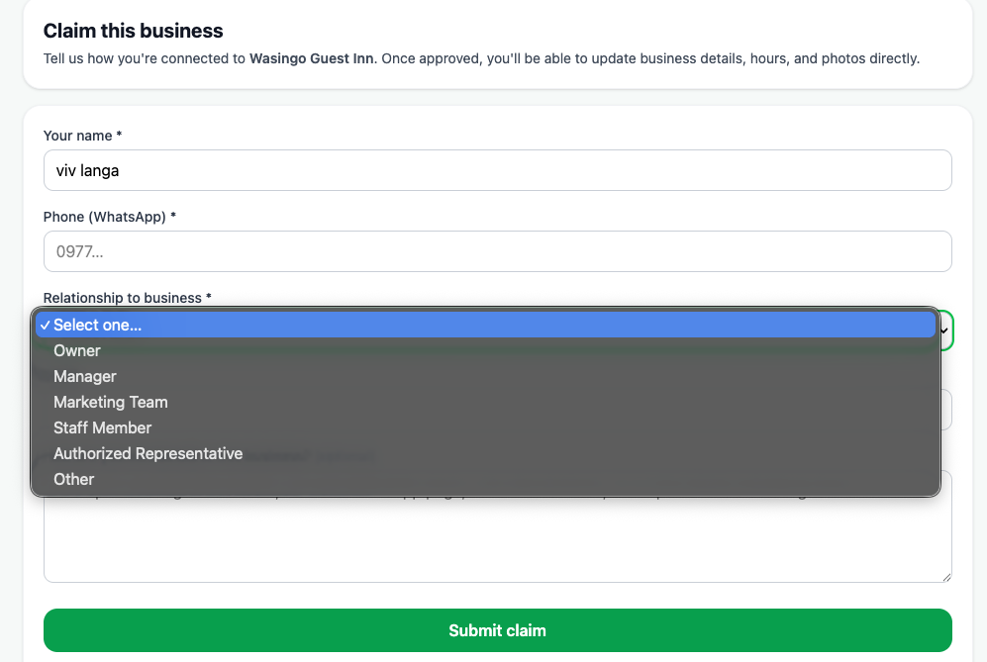Click the dropdown chevron of relationship select
Image resolution: width=987 pixels, height=662 pixels.
click(944, 331)
